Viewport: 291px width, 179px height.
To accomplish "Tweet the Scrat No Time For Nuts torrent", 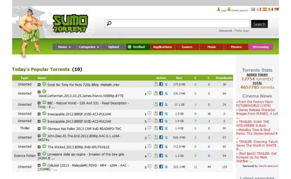I will (x=166, y=84).
